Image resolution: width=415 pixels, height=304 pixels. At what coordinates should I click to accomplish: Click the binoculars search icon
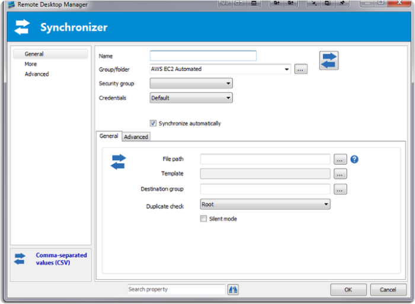tap(233, 289)
